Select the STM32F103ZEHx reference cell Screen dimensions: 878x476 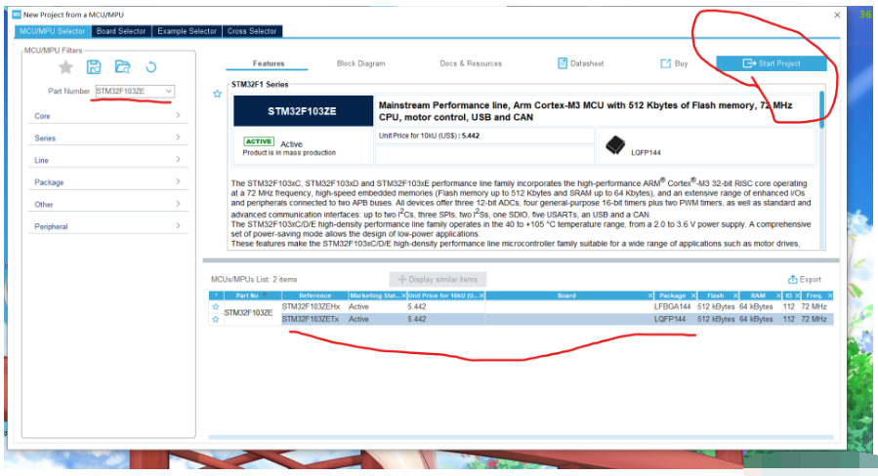(314, 306)
